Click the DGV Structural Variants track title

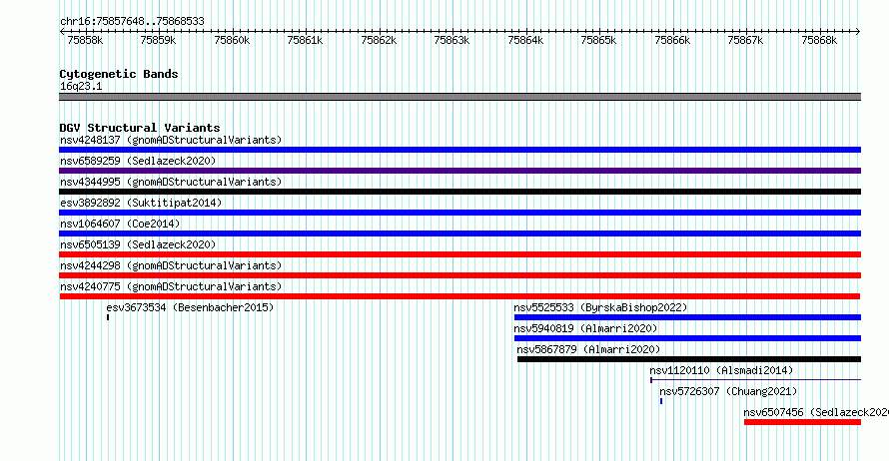tap(140, 128)
